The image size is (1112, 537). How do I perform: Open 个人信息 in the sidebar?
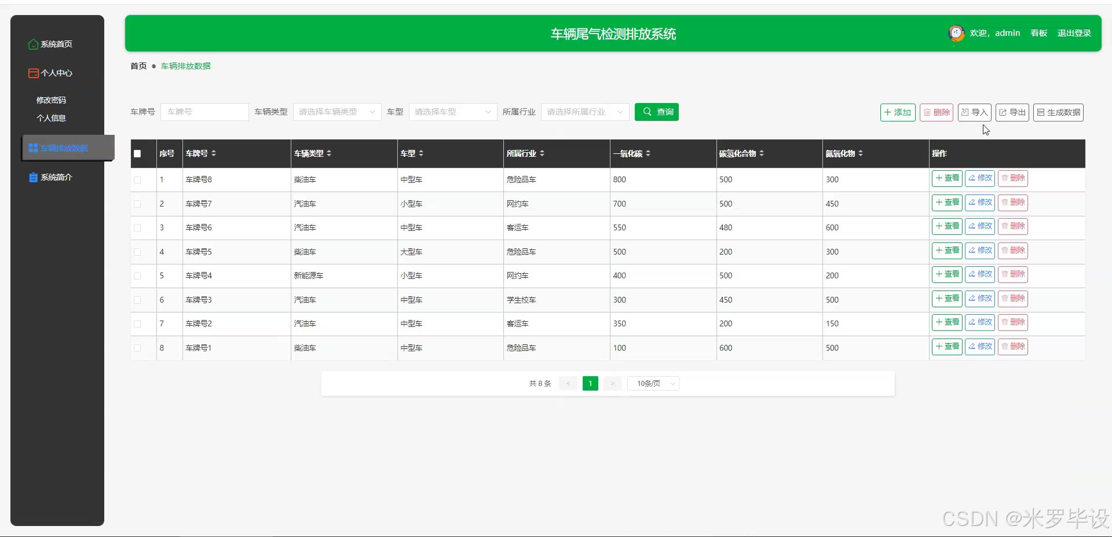pos(51,118)
